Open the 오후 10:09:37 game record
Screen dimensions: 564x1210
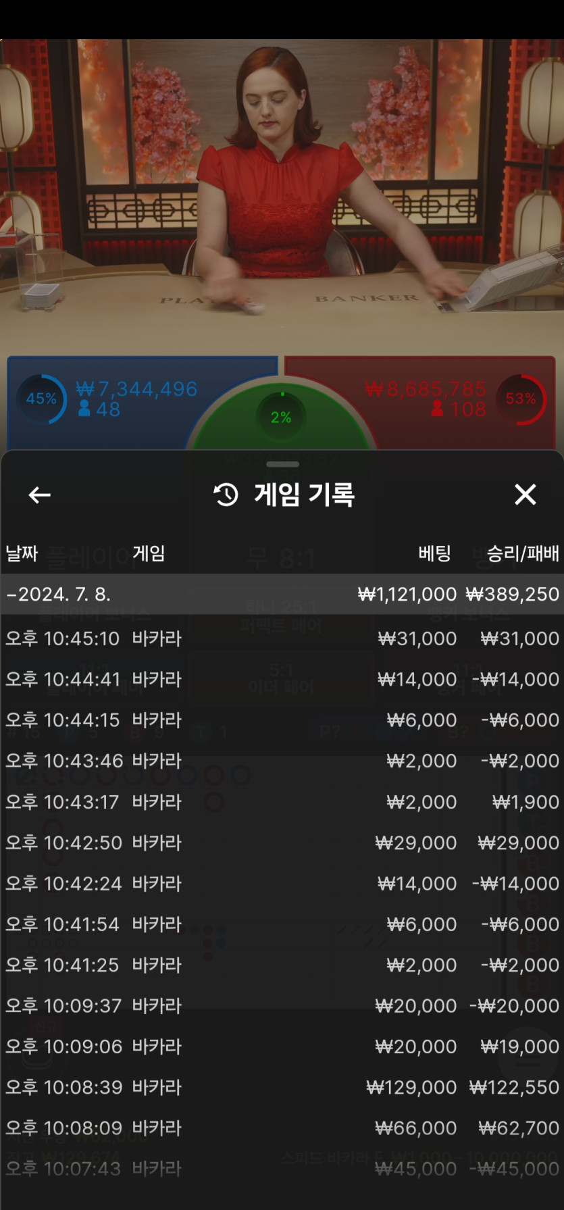click(282, 1006)
